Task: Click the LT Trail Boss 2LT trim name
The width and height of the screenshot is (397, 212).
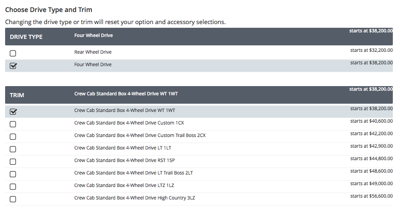Action: click(133, 173)
